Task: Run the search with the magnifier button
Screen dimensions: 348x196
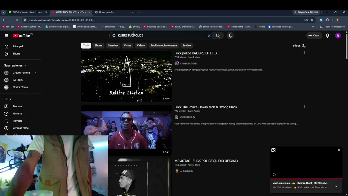Action: (x=218, y=36)
